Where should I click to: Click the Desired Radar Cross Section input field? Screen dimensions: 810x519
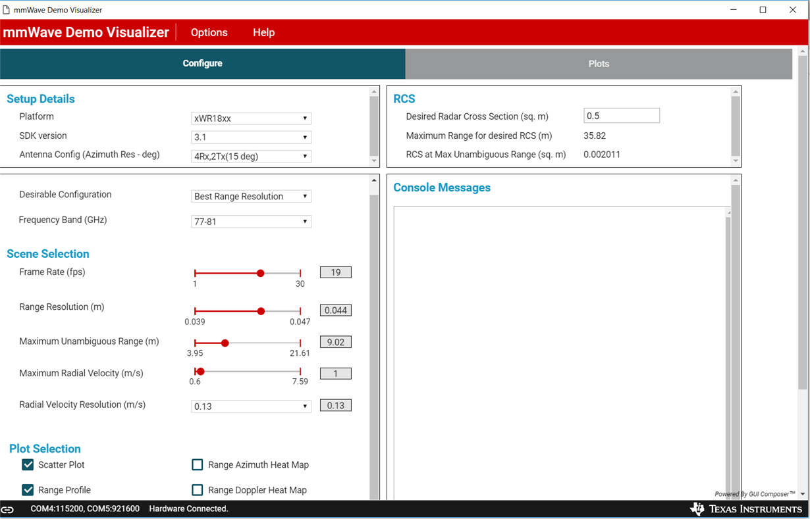[x=622, y=116]
